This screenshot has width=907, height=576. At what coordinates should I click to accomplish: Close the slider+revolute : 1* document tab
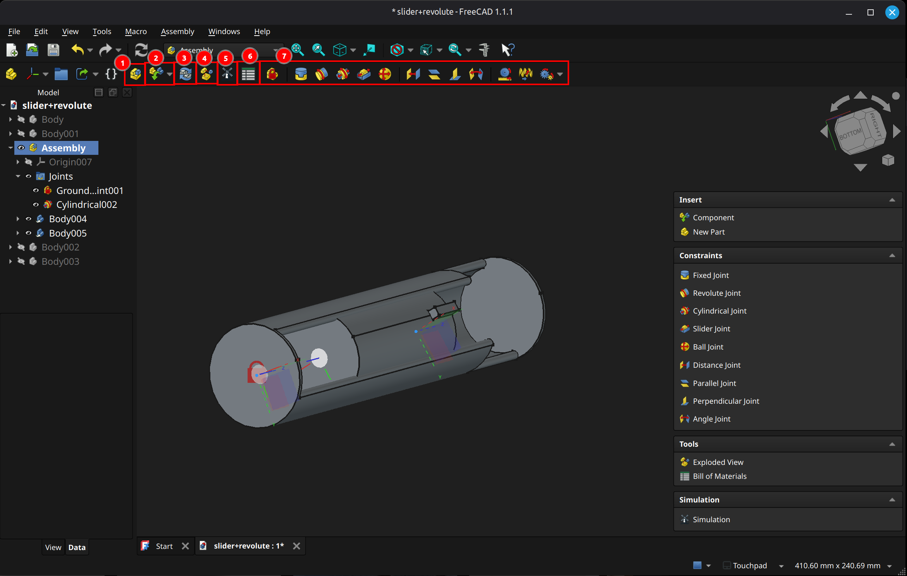click(296, 546)
